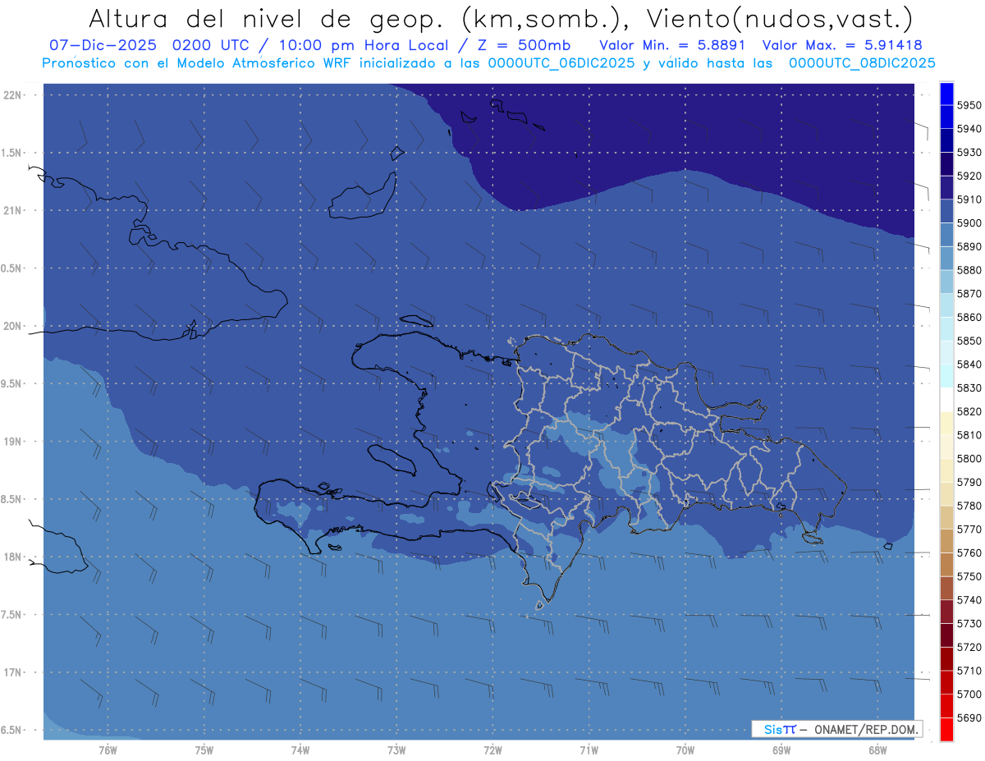Screen dimensions: 985x761
Task: Click the '0200 UTC' time text
Action: [213, 45]
